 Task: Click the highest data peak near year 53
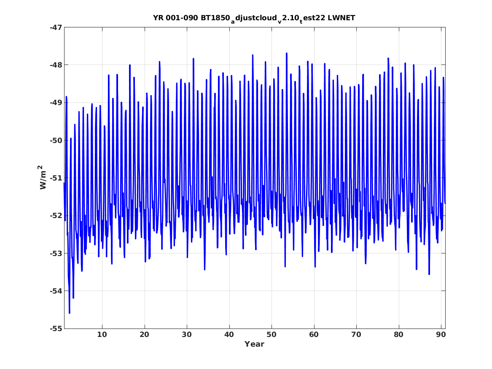coord(287,54)
